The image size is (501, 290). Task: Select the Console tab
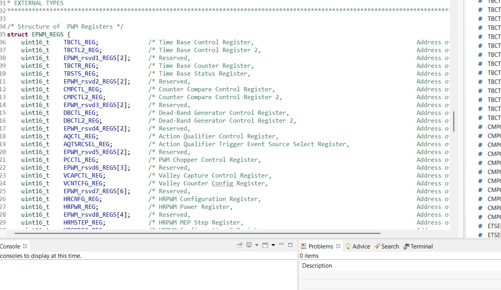10,246
